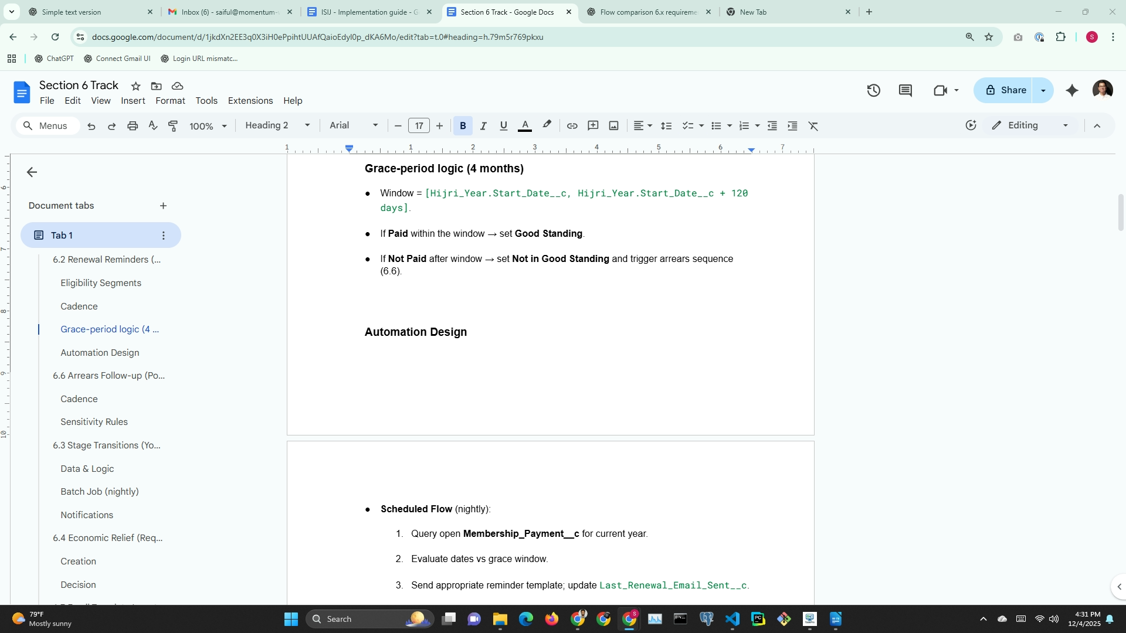Click the Insert link icon

(572, 126)
